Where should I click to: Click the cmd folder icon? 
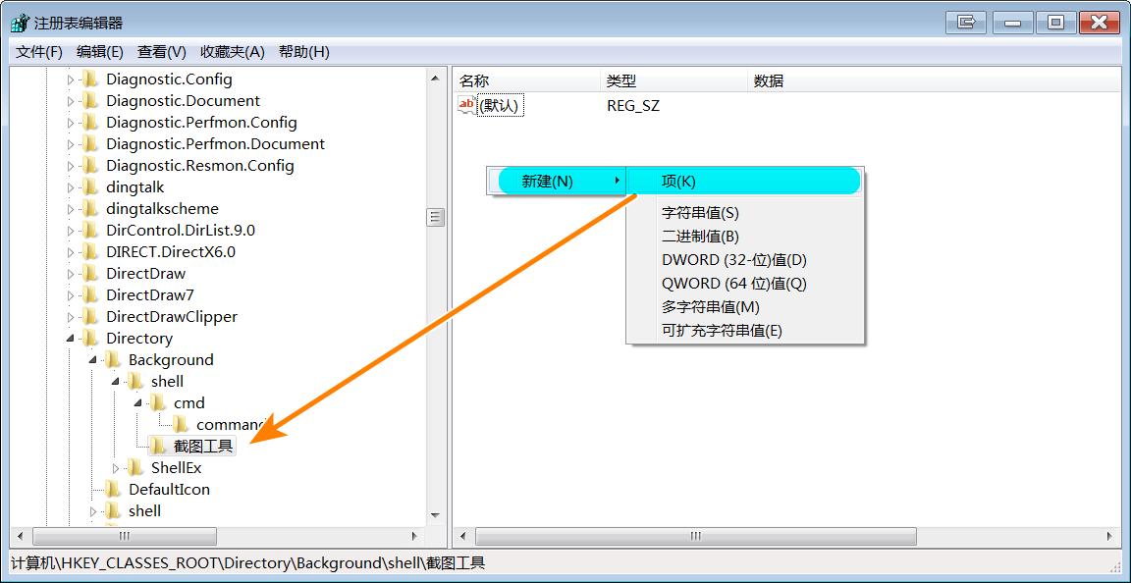(157, 402)
